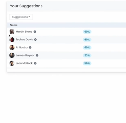The width and height of the screenshot is (126, 123).
Task: Open the Suggestions dropdown
Action: coord(21,17)
